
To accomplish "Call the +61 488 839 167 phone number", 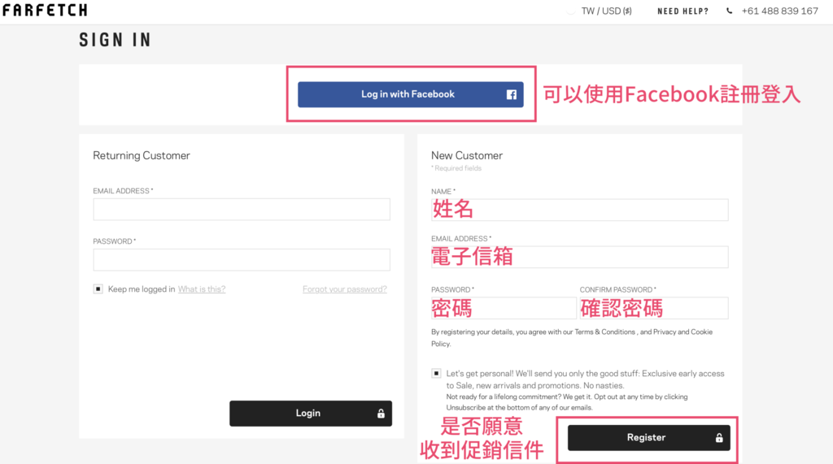I will tap(779, 11).
